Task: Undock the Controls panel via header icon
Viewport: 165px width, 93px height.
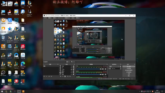Action: pos(135,64)
